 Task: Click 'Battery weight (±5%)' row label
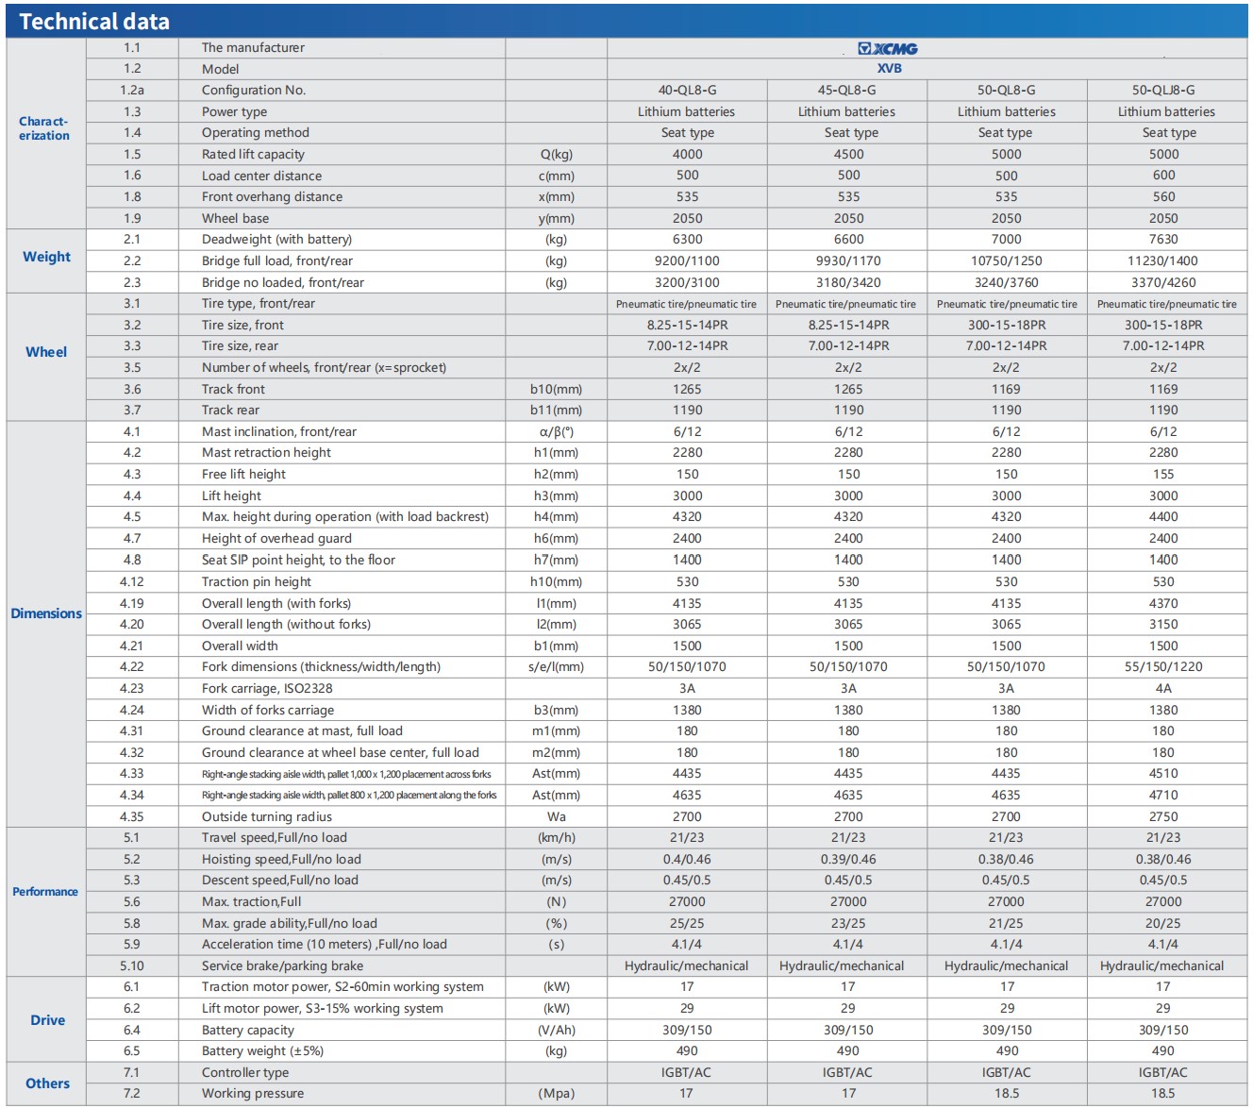[x=262, y=1051]
